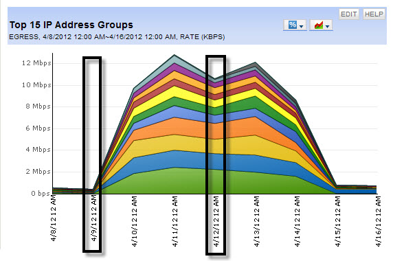Open the HELP button
Viewport: 393px width, 261px height.
(x=374, y=14)
